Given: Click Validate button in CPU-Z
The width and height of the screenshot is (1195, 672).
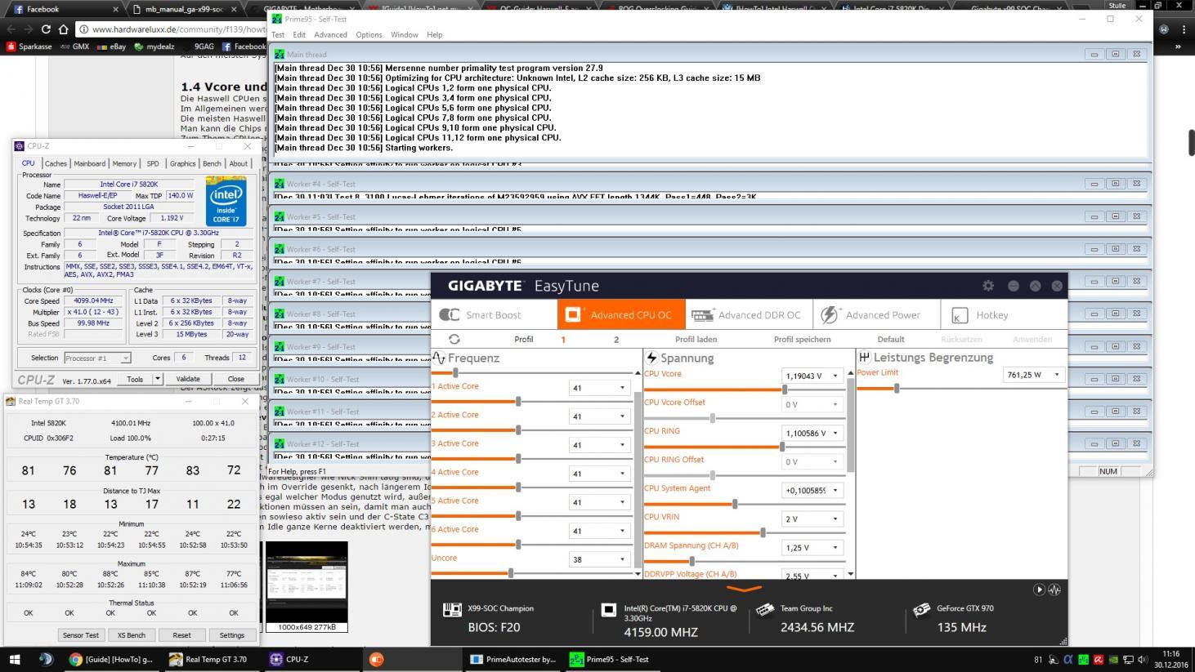Looking at the screenshot, I should 188,379.
